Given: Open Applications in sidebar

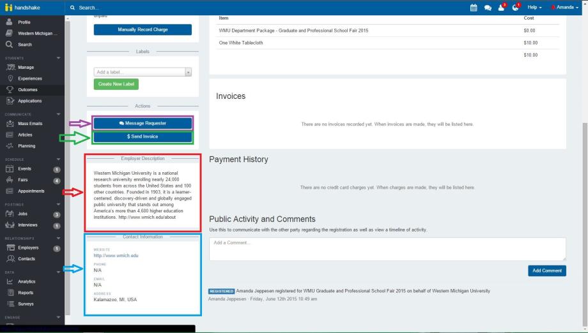Looking at the screenshot, I should [24, 101].
